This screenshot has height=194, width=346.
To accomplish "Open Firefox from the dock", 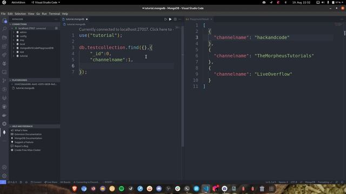I will pos(94,189).
